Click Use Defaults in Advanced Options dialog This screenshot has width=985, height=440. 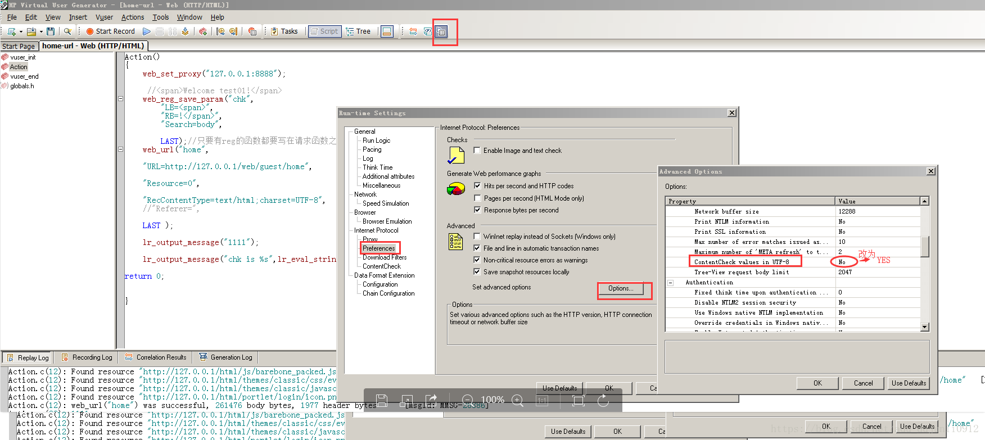(909, 383)
